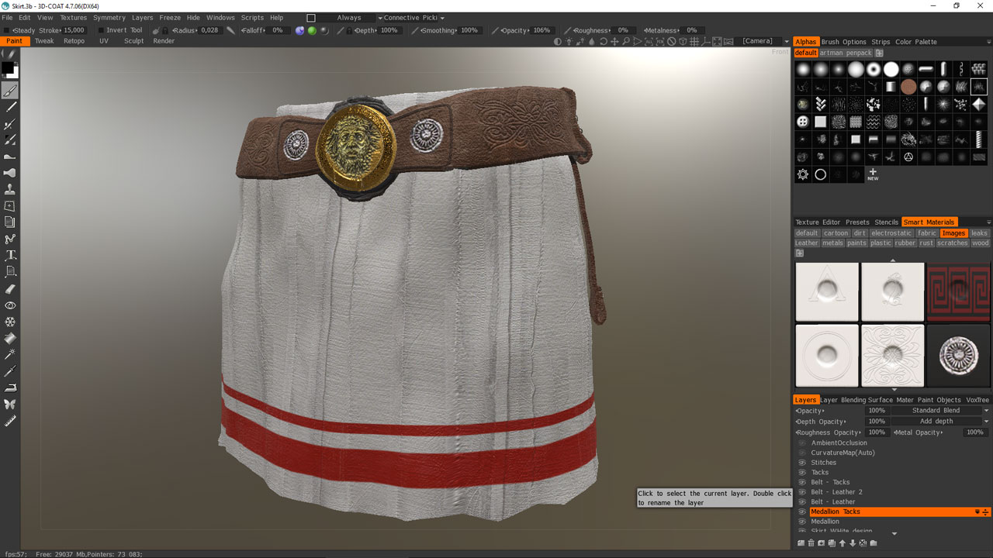Select the wood smart material category

pyautogui.click(x=981, y=243)
